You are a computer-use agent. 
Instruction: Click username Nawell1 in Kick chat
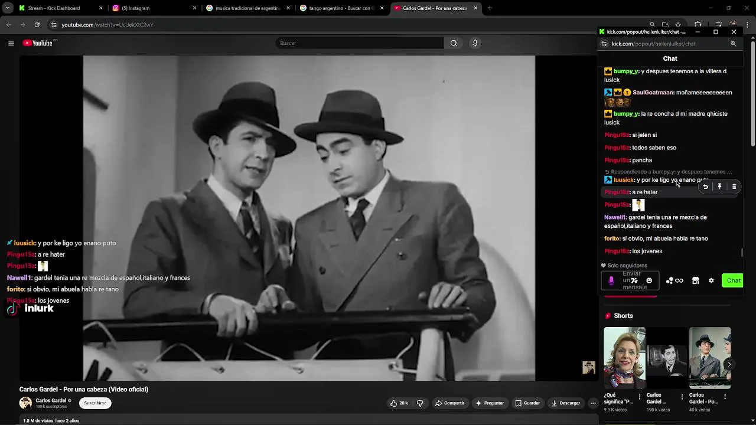pos(615,217)
